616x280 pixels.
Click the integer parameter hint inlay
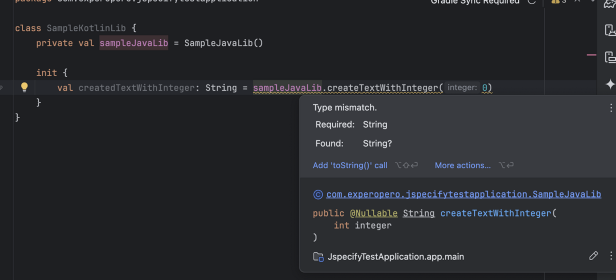pos(462,87)
